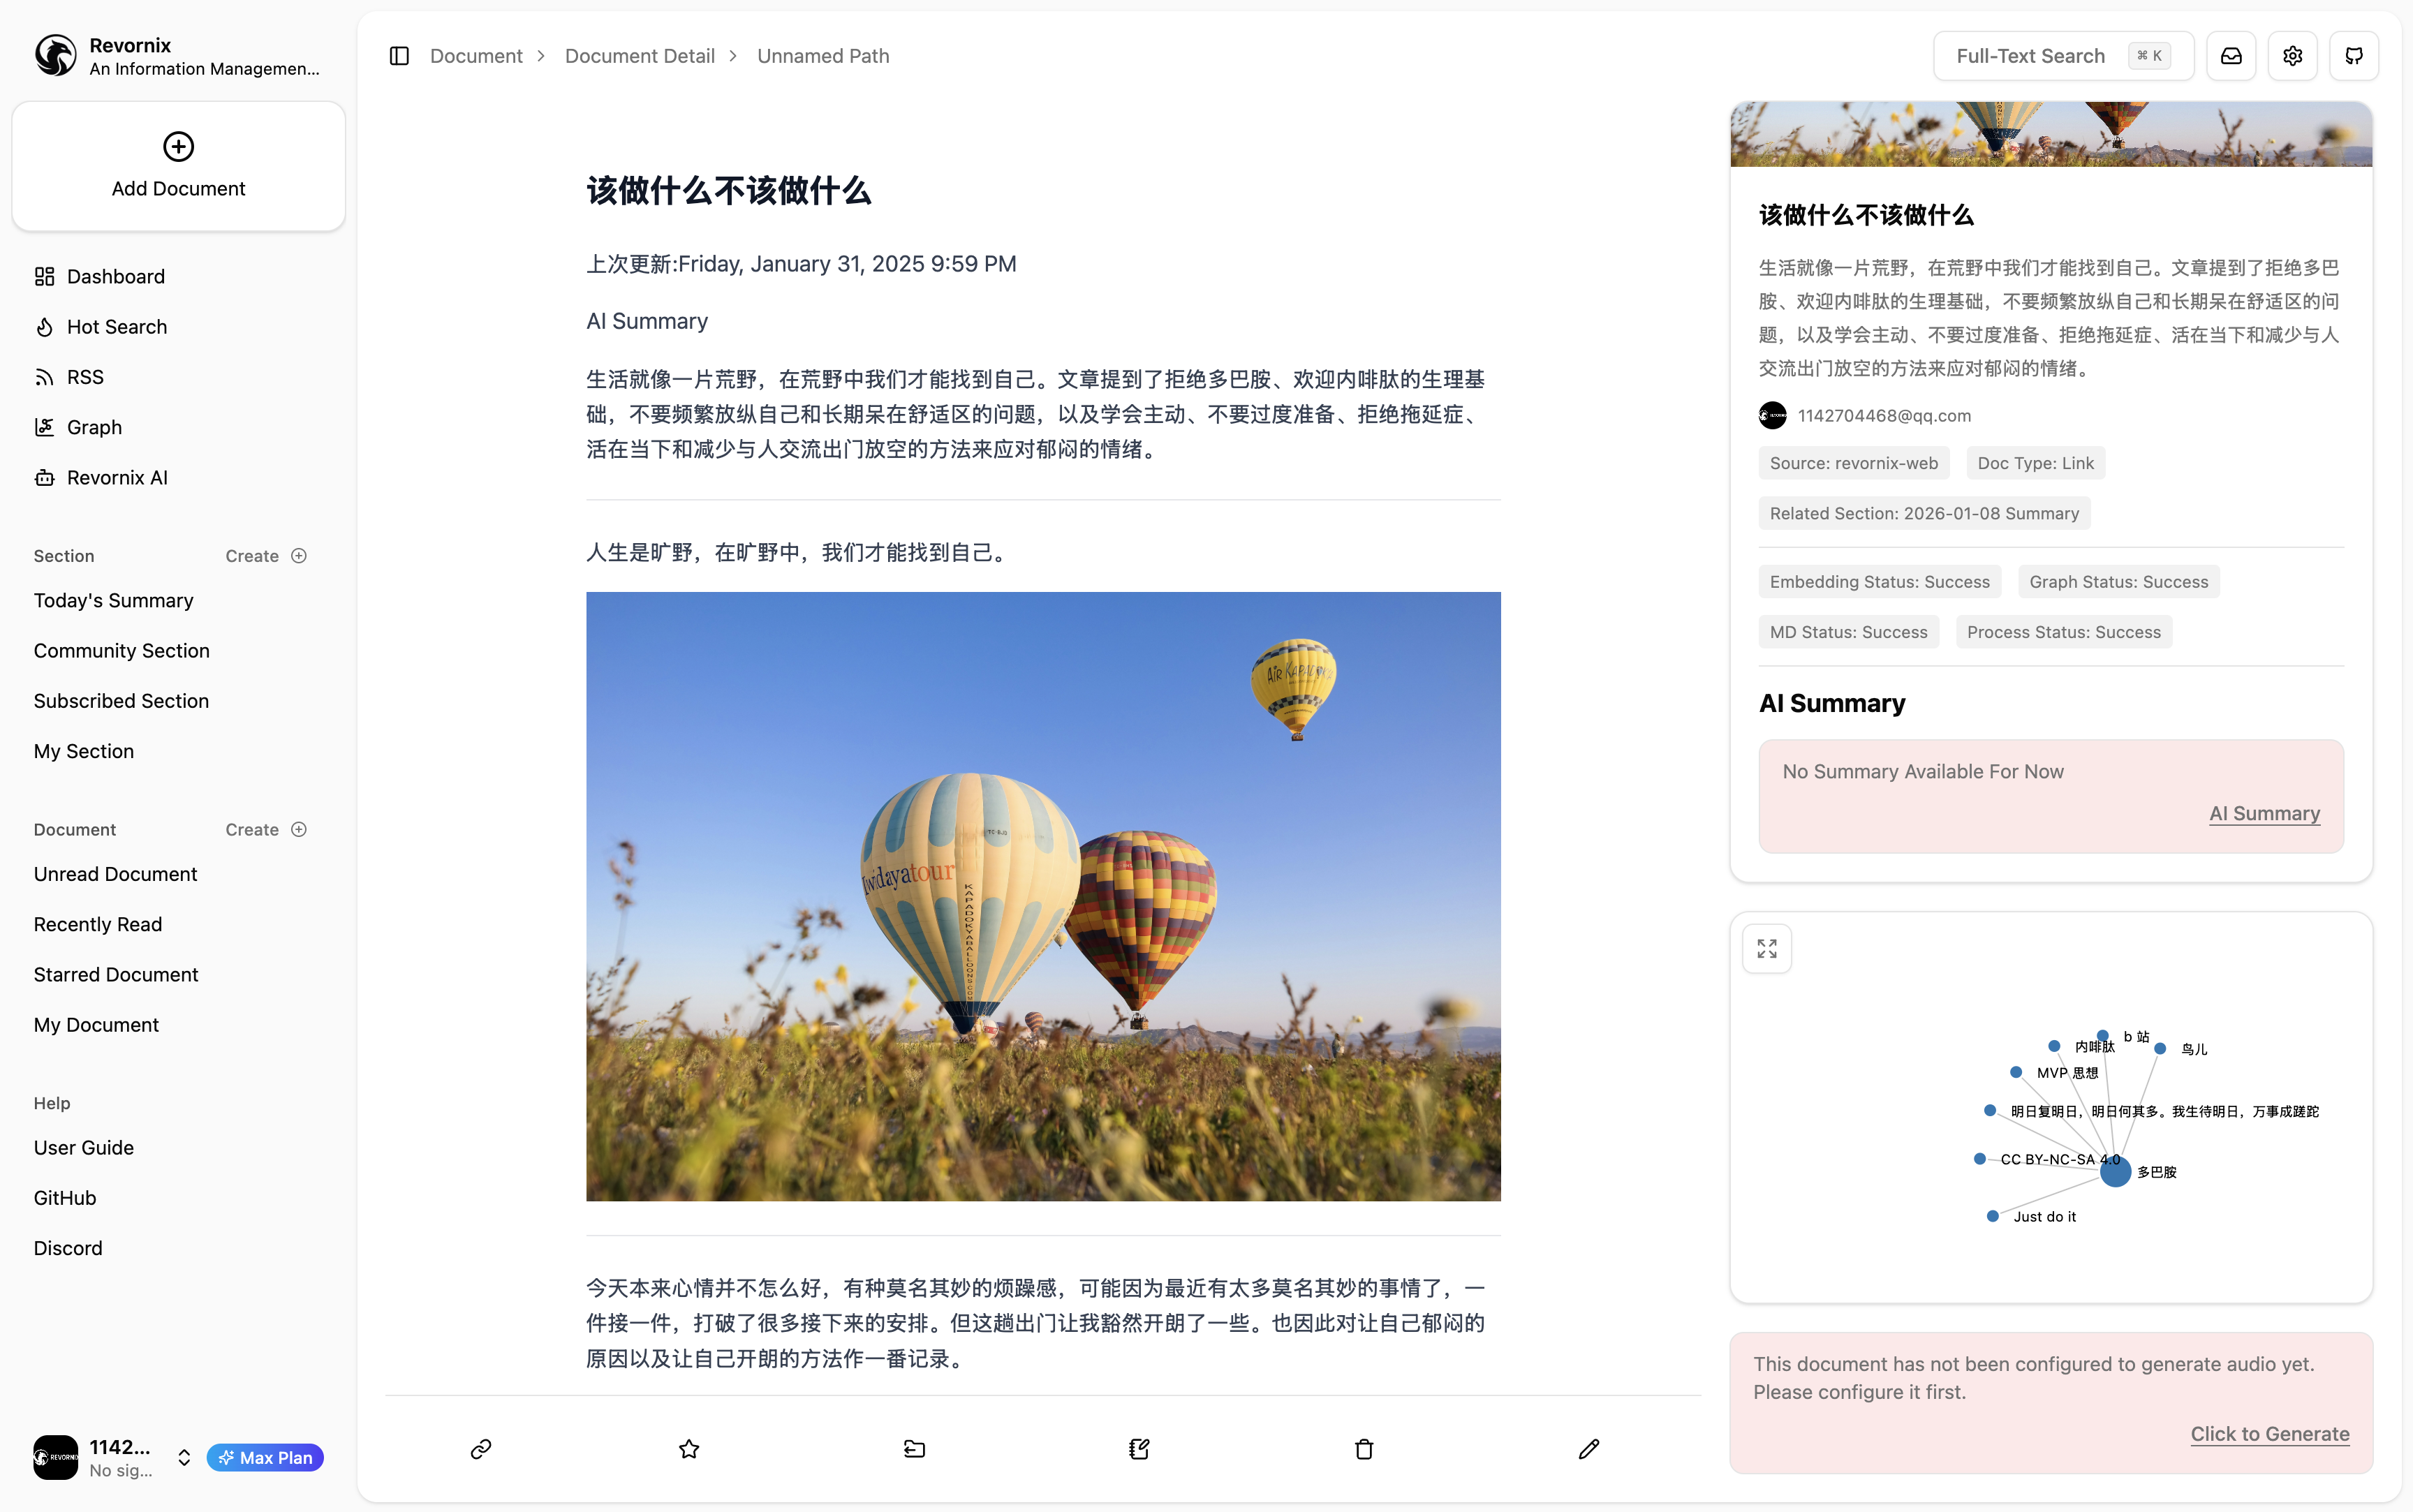The image size is (2413, 1512).
Task: Move document to a section via folder icon
Action: (x=913, y=1448)
